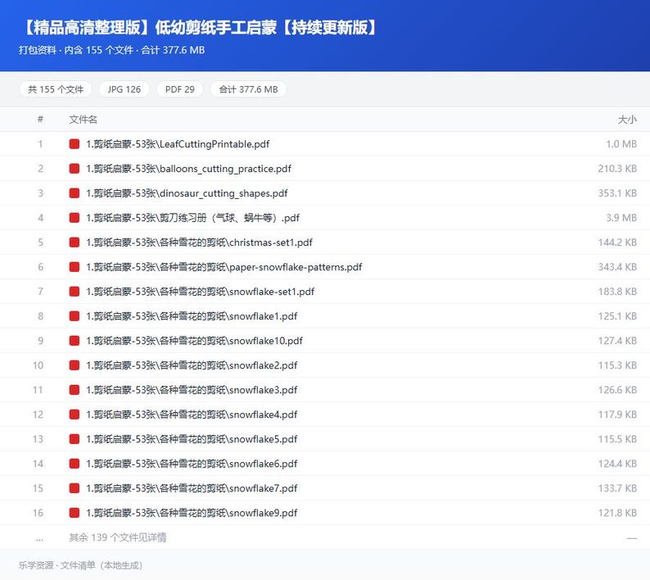Click size value 343.4 KB
Viewport: 650px width, 580px height.
617,267
